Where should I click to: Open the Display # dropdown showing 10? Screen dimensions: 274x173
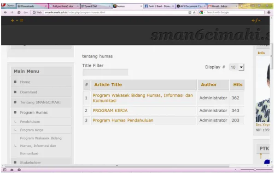click(237, 67)
